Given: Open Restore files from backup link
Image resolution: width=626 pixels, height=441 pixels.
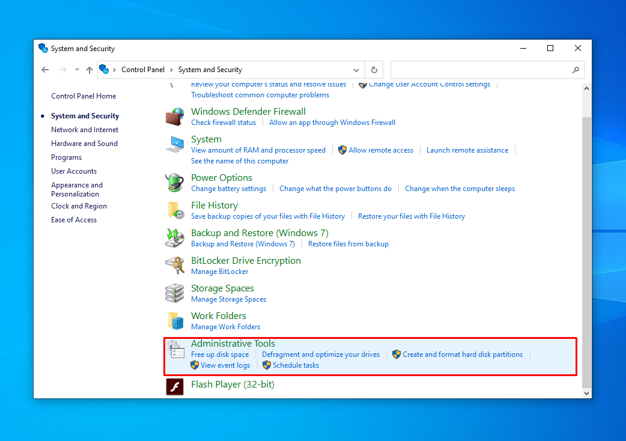Looking at the screenshot, I should point(348,244).
